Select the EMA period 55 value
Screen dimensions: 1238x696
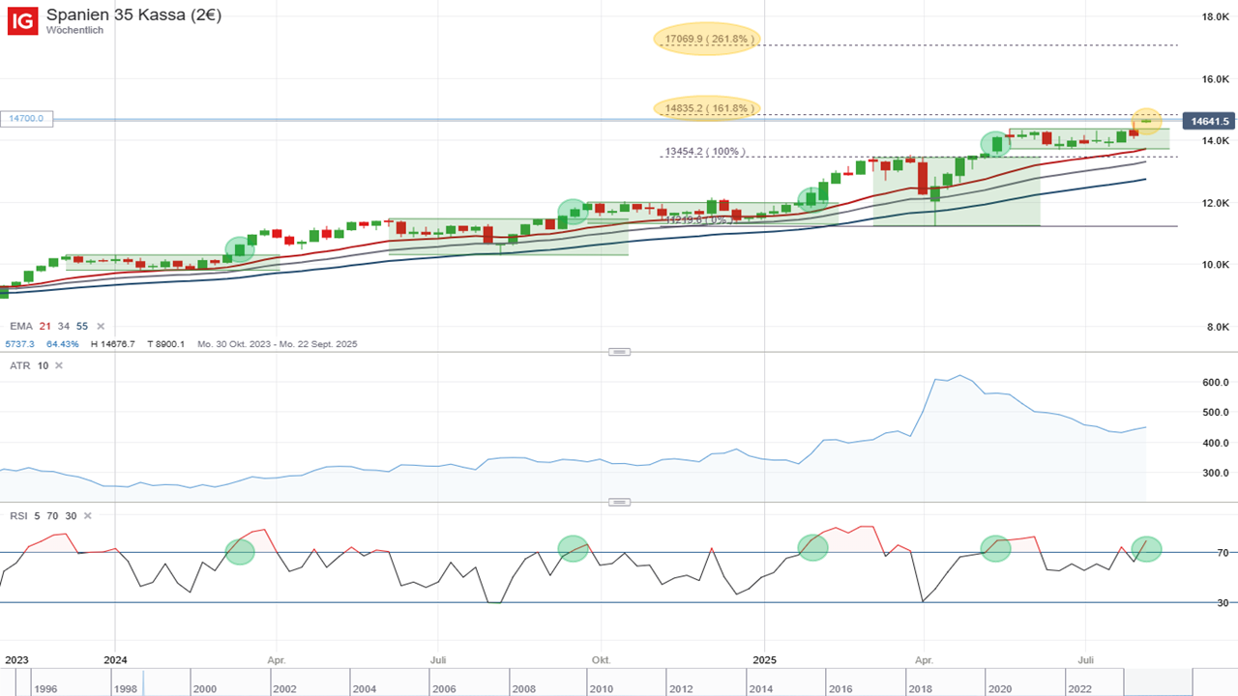coord(82,327)
